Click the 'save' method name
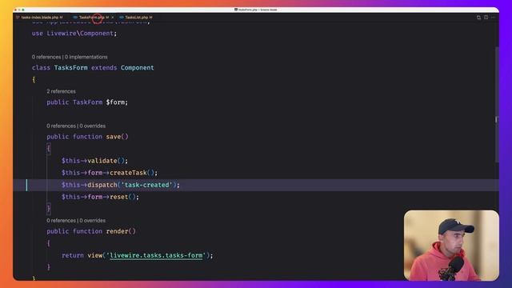The image size is (512, 288). [114, 137]
